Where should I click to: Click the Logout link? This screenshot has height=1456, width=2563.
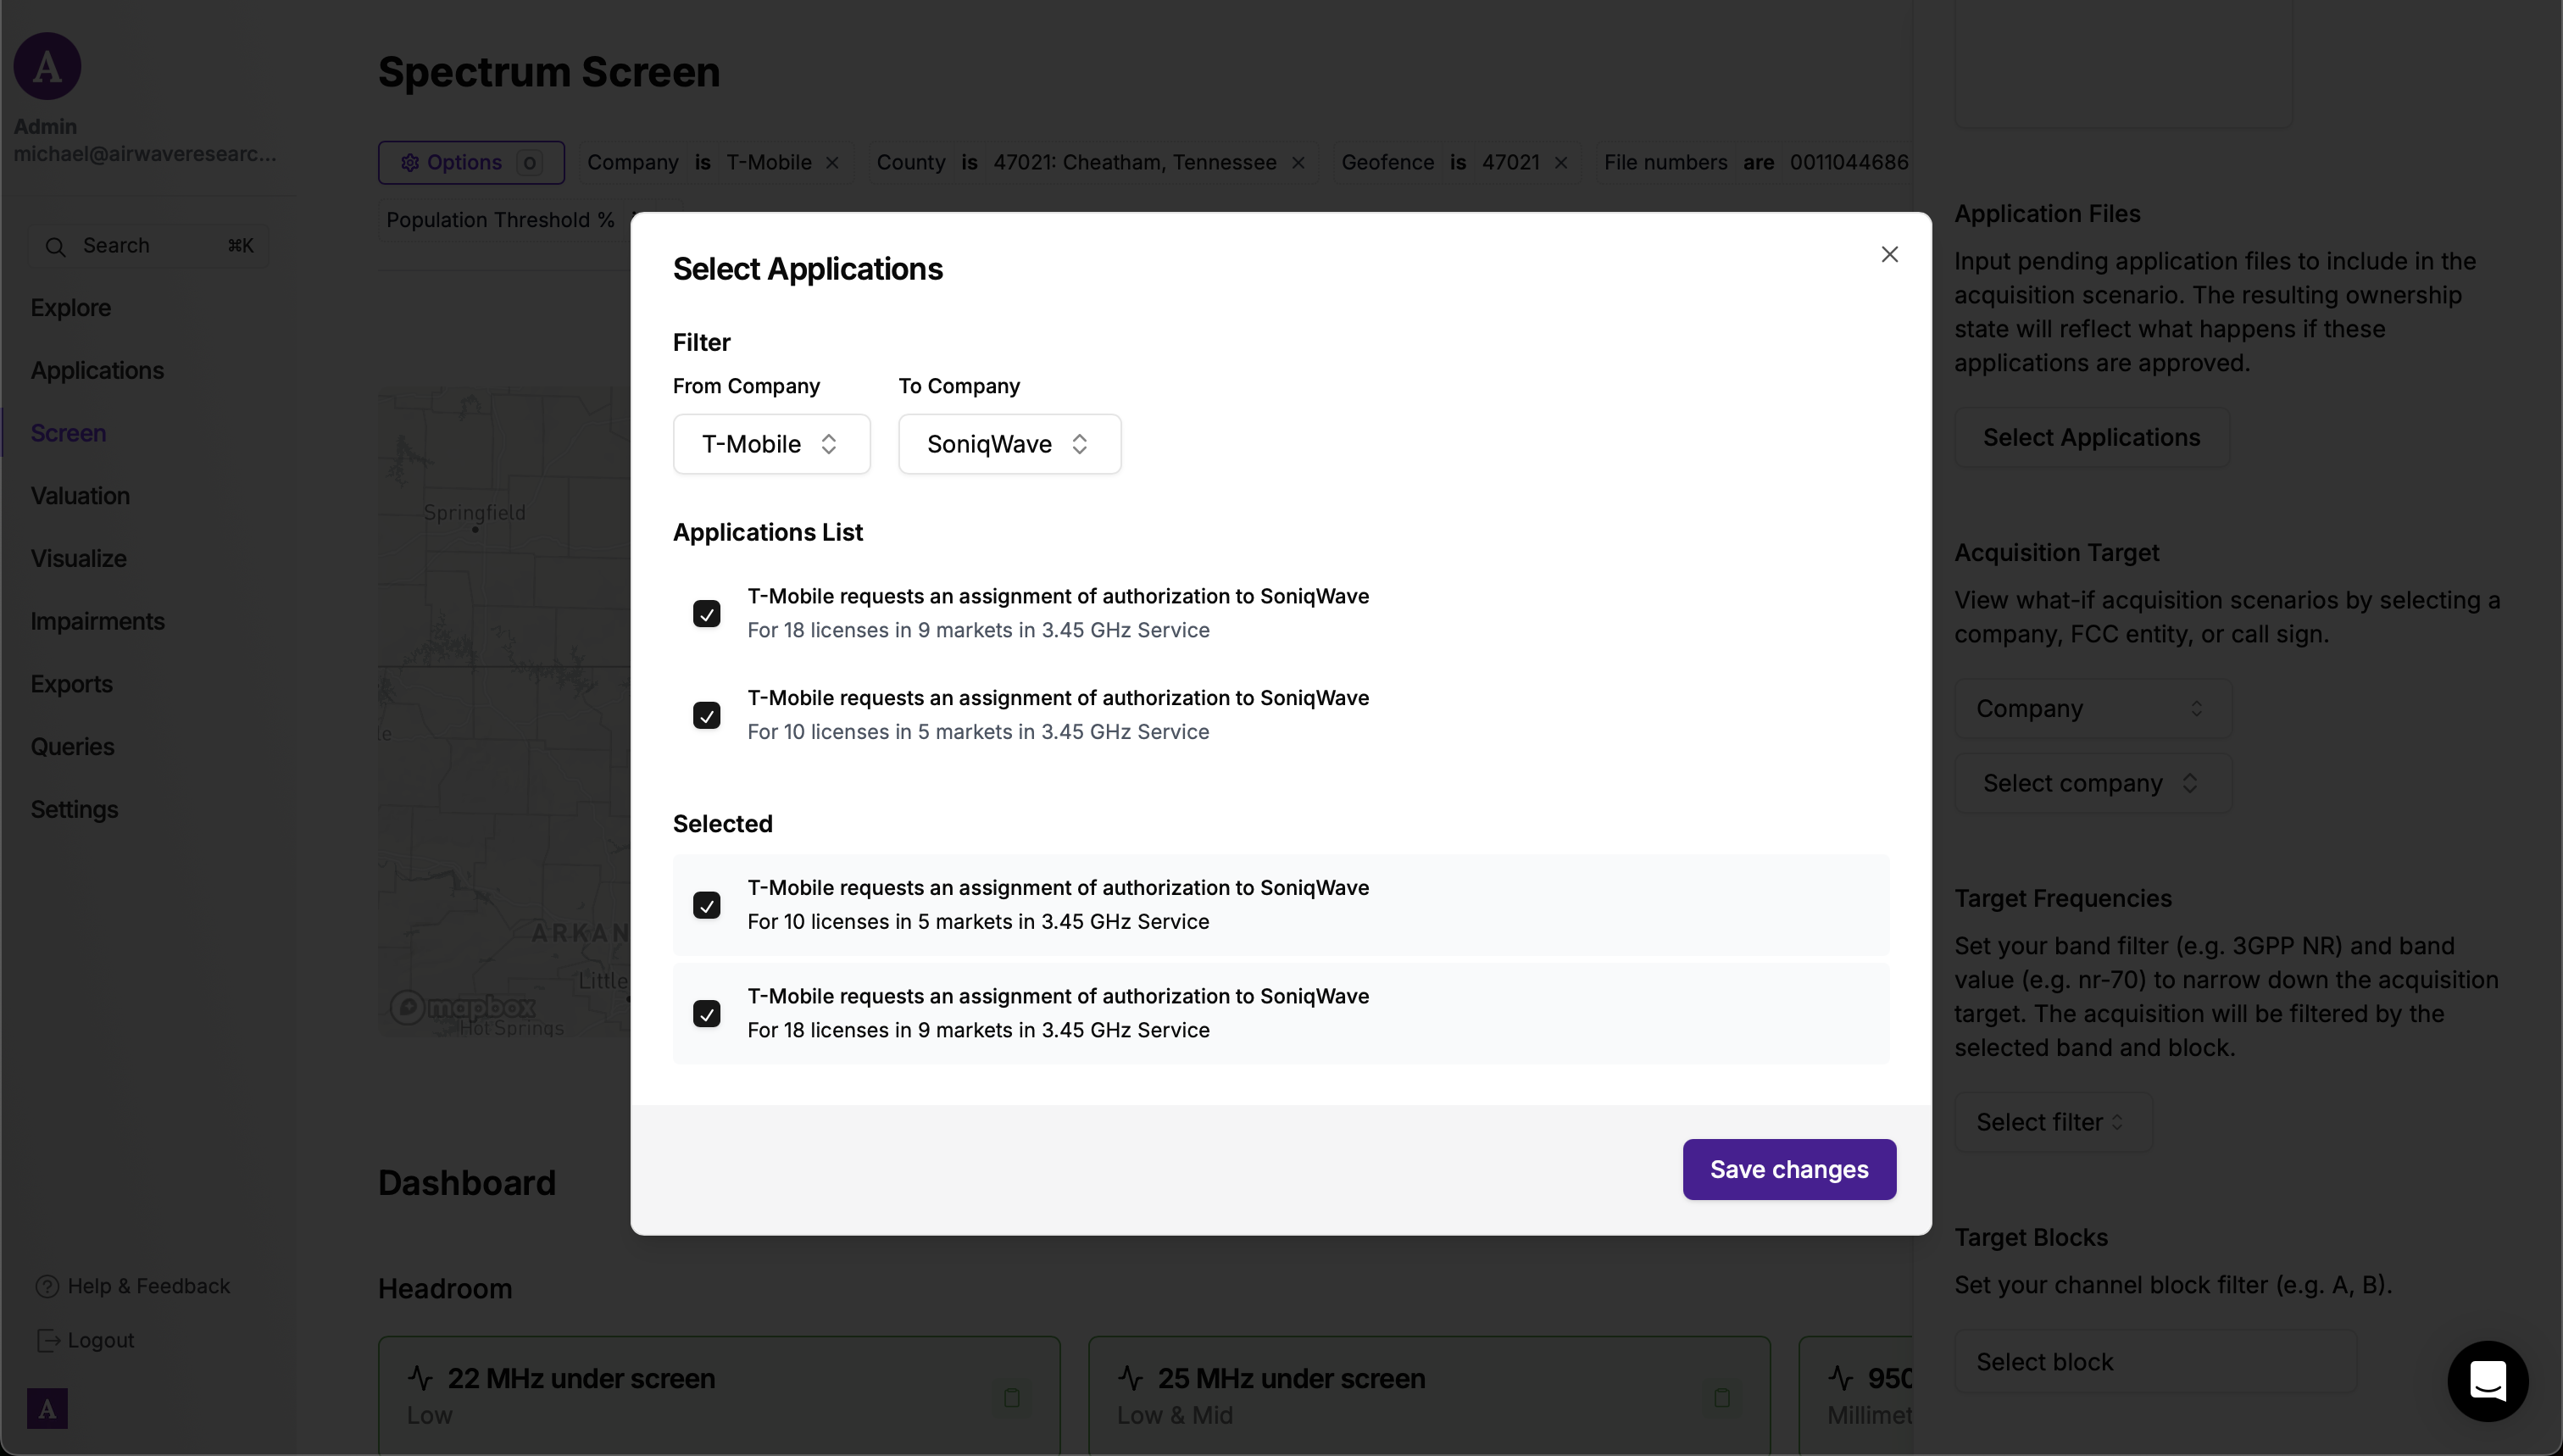[99, 1340]
